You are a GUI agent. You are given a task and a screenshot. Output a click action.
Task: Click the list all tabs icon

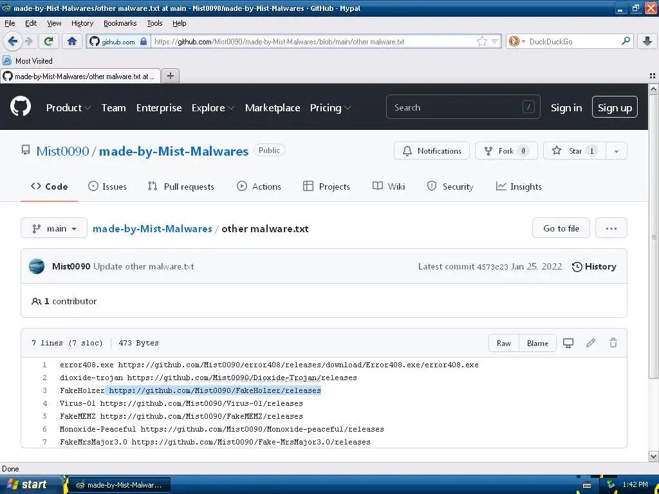(653, 76)
